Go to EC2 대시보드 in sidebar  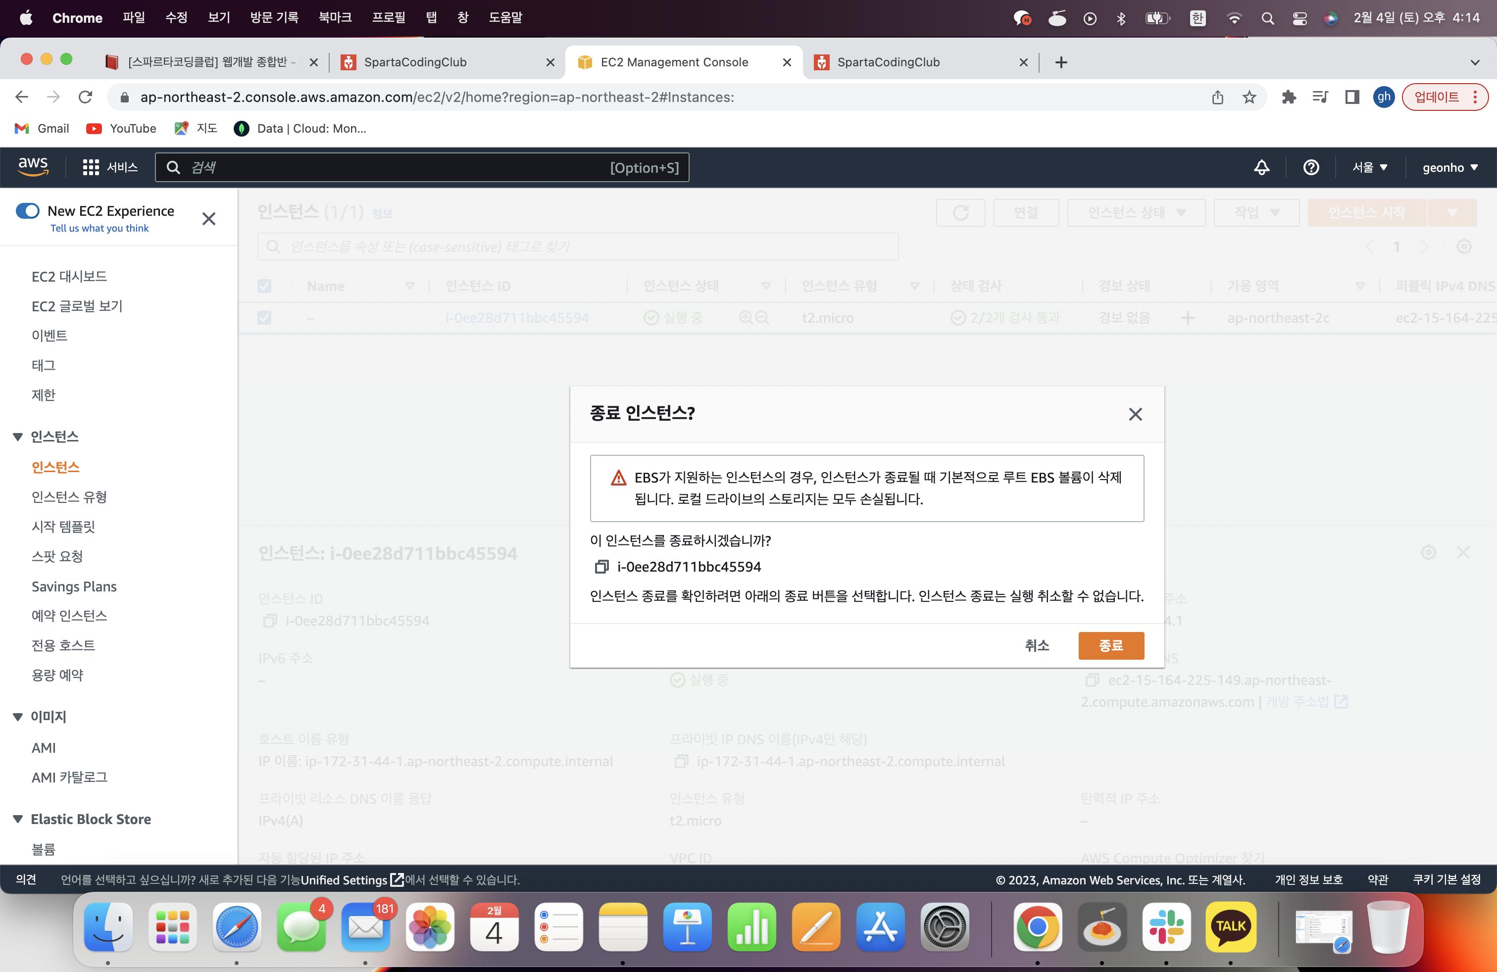69,277
